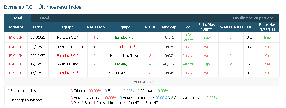Click ENG LCH in the 16/12/20 row
286x108 pixels.
16,73
